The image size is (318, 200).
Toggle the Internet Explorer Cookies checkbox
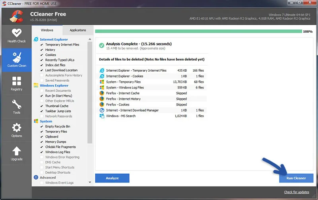click(42, 55)
